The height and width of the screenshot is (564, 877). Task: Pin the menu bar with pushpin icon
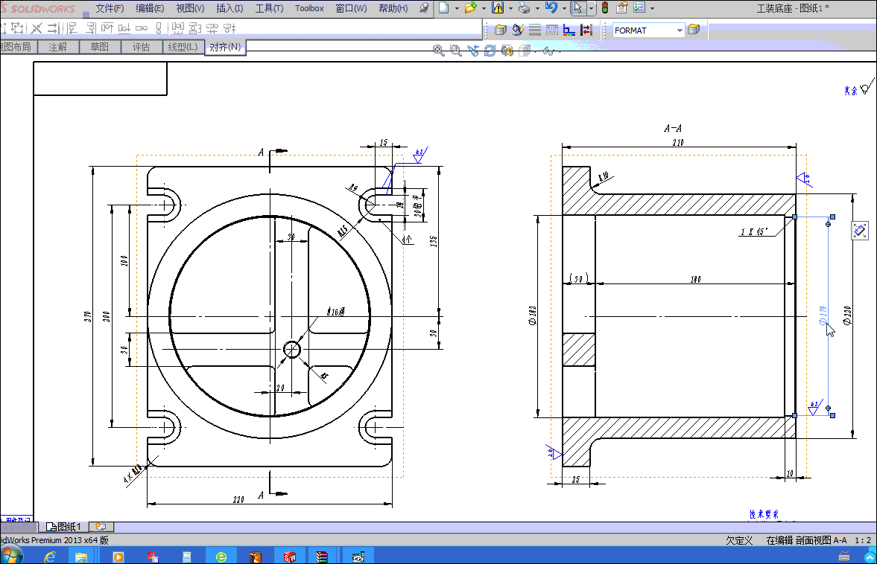click(425, 8)
